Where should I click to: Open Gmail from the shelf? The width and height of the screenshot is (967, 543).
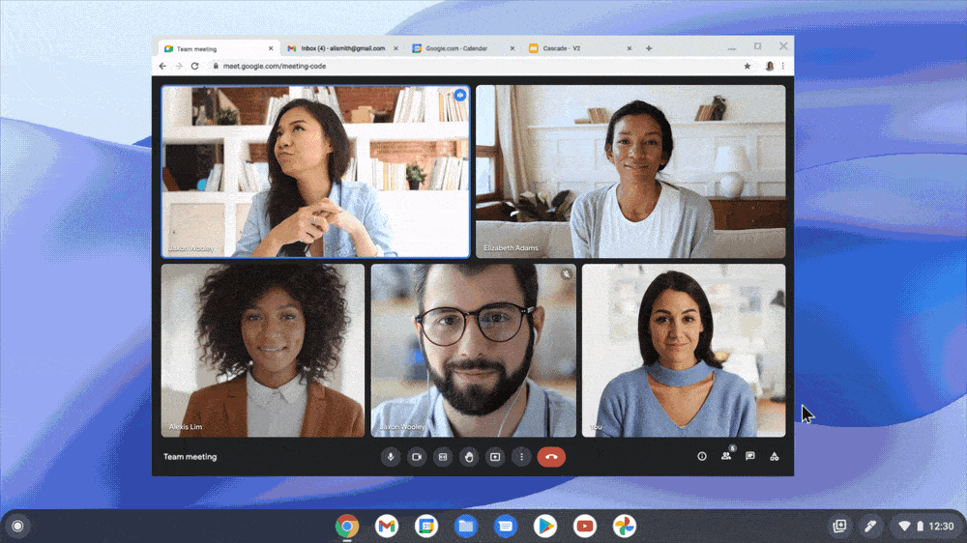point(387,526)
